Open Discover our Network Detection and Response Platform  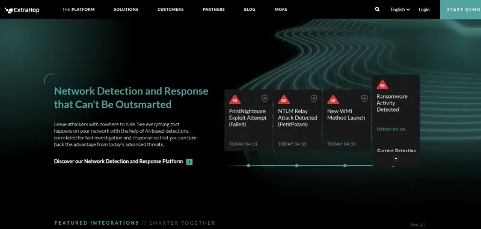pos(118,161)
